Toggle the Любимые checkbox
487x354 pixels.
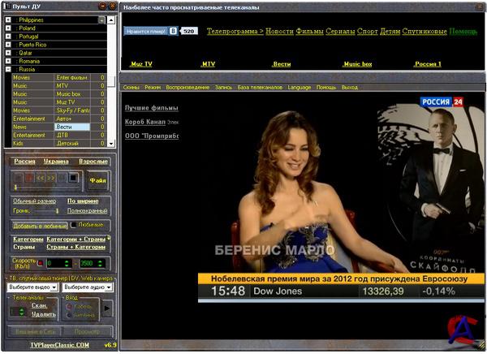point(74,224)
